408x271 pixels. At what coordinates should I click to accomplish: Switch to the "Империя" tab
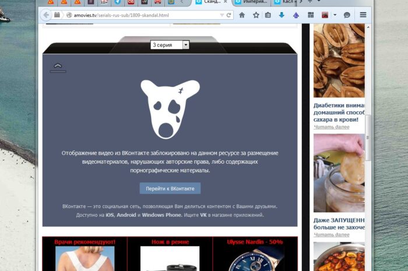[254, 2]
